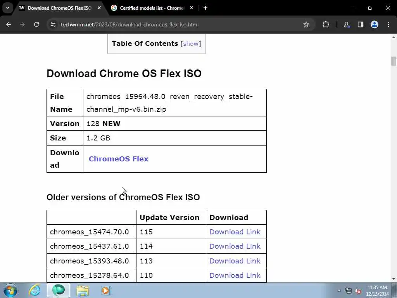Viewport: 397px width, 298px height.
Task: Bookmark this page with the star icon
Action: point(306,24)
